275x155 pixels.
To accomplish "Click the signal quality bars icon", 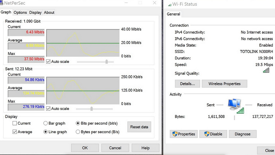I will (x=266, y=70).
